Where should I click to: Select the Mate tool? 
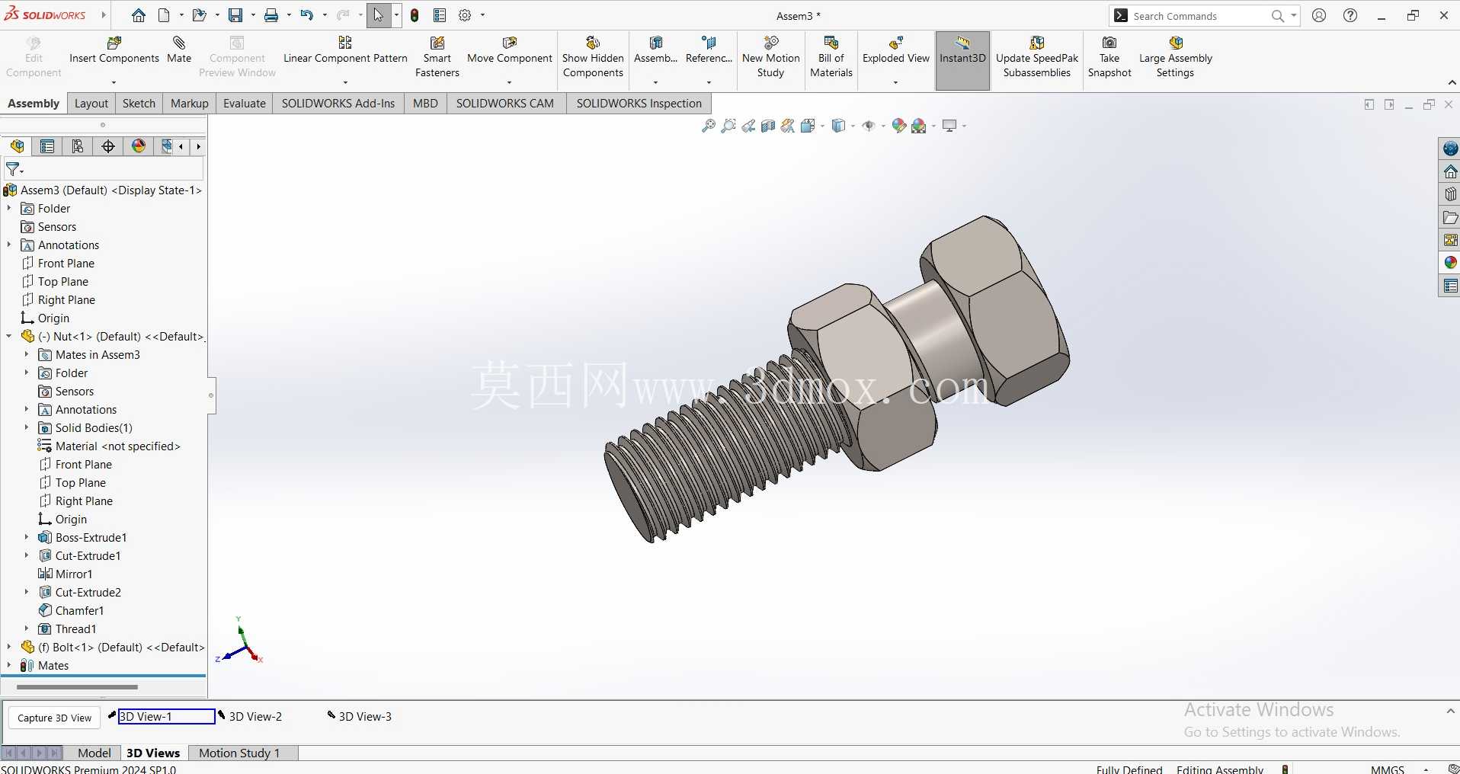pos(179,50)
